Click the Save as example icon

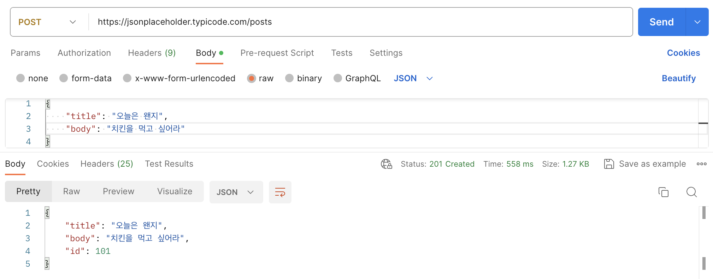click(x=609, y=164)
